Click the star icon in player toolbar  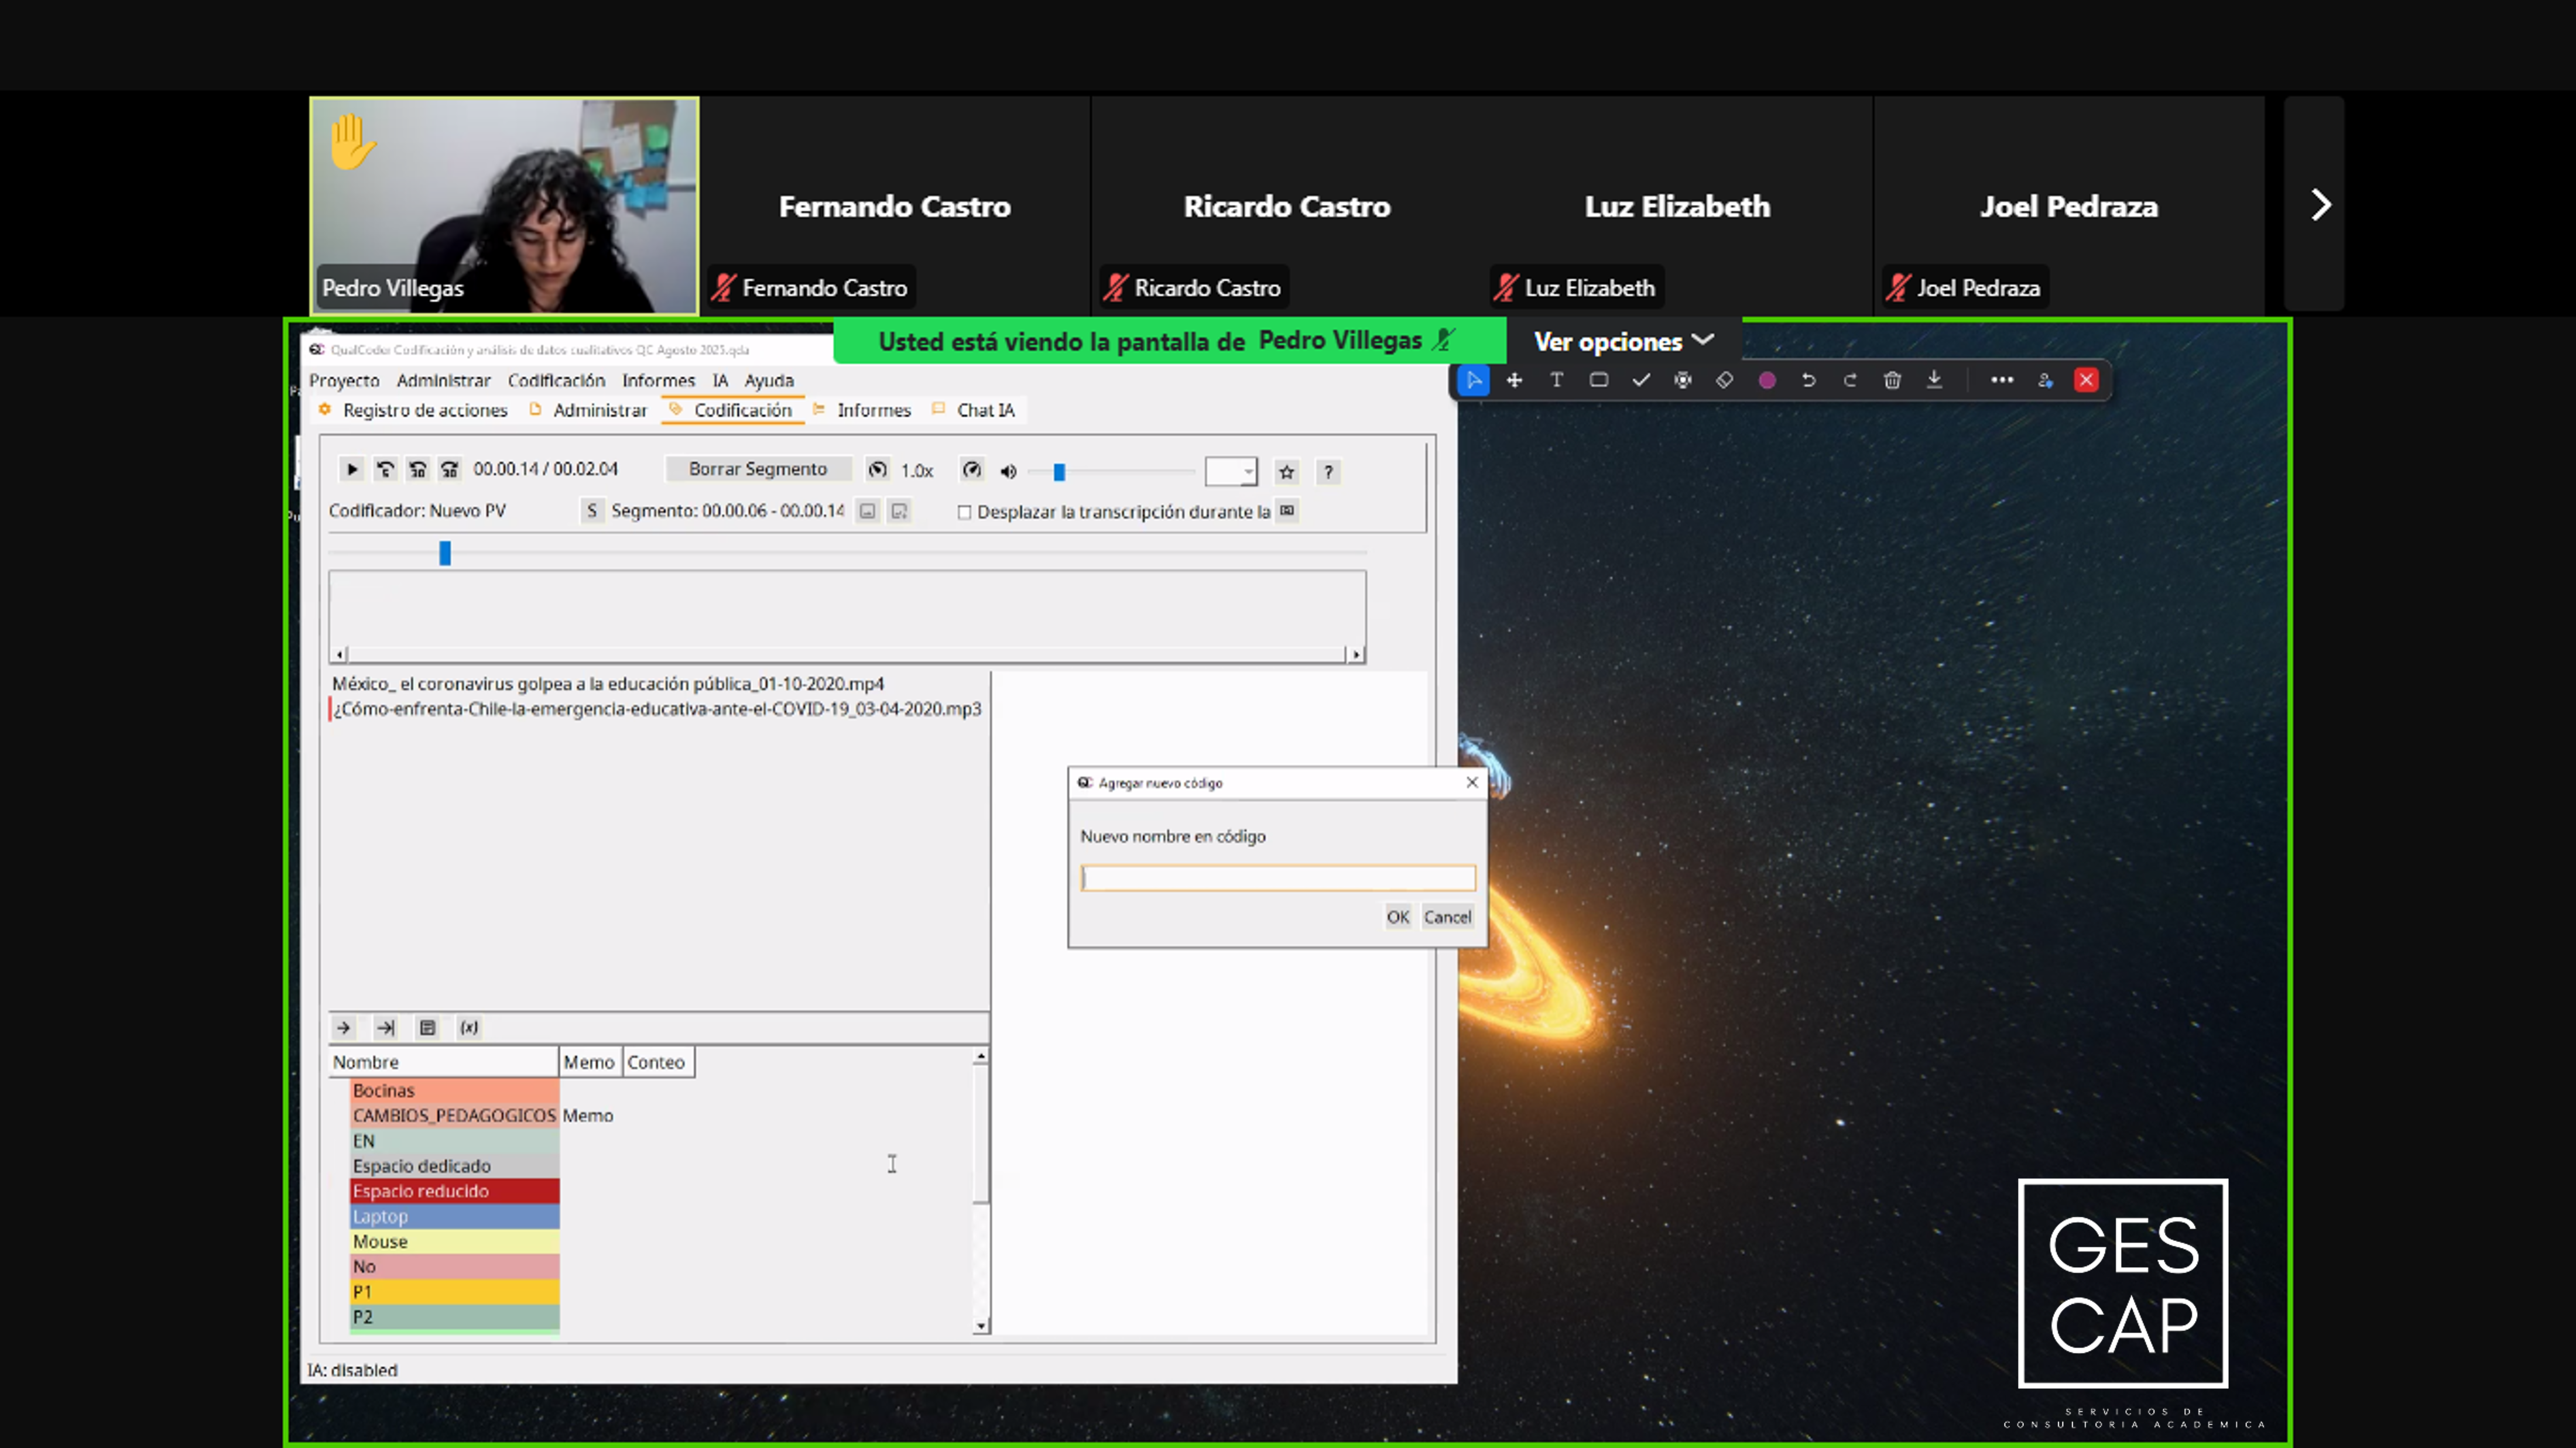coord(1286,472)
